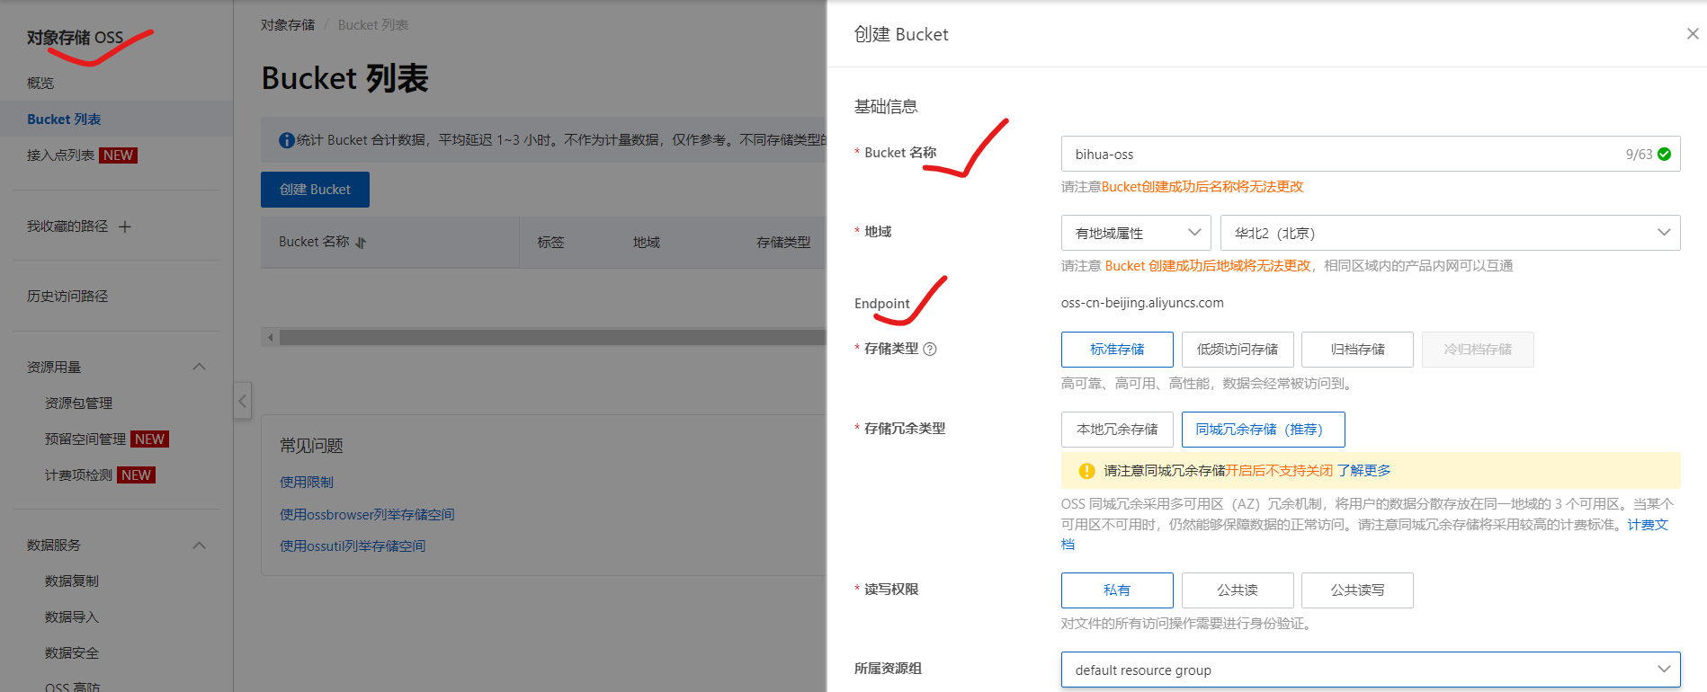The image size is (1707, 692).
Task: Click the endpoint text oss-cn-beijing.aliyuncs.com
Action: 1142,303
